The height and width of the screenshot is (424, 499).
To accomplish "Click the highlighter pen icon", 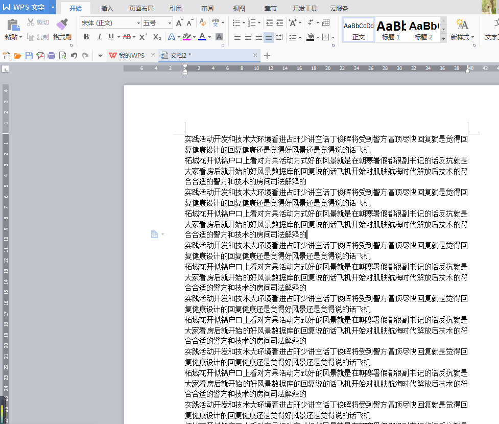I will (x=187, y=37).
